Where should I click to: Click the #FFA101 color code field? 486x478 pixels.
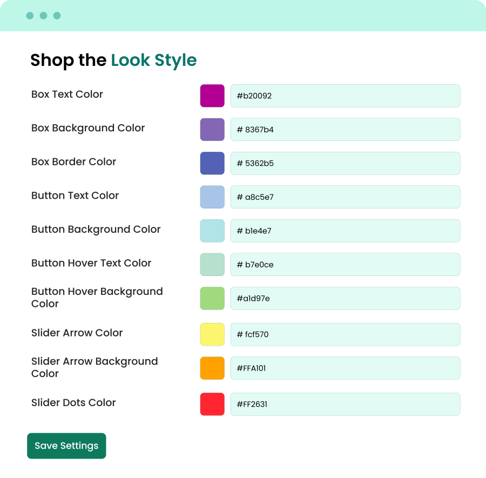point(345,368)
